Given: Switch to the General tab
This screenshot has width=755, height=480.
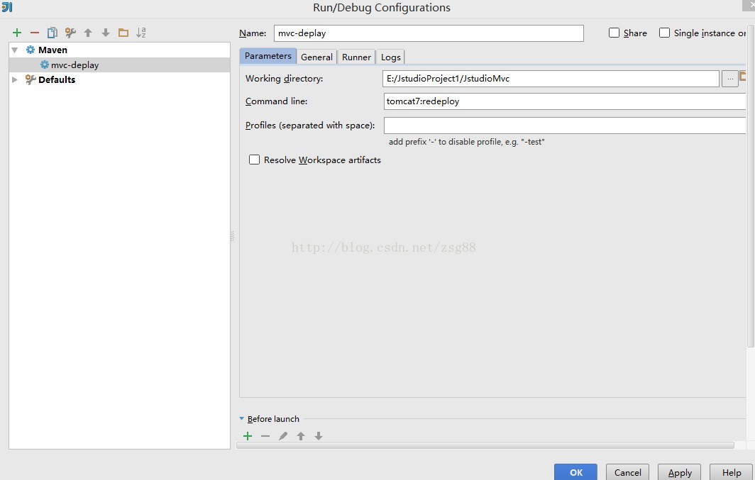Looking at the screenshot, I should [x=316, y=57].
